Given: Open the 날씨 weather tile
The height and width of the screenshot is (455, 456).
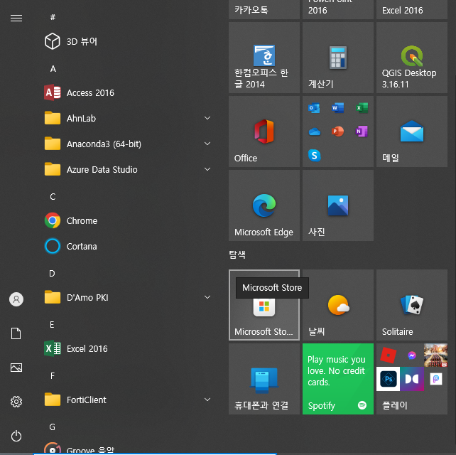Looking at the screenshot, I should tap(338, 305).
